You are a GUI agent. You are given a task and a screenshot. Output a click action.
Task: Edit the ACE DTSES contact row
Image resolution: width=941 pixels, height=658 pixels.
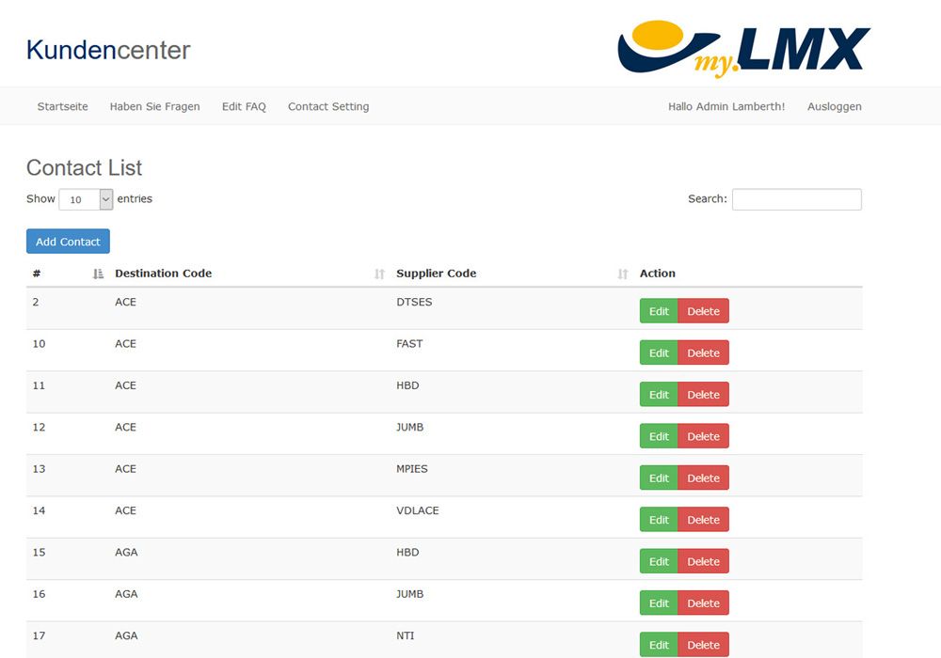coord(659,311)
